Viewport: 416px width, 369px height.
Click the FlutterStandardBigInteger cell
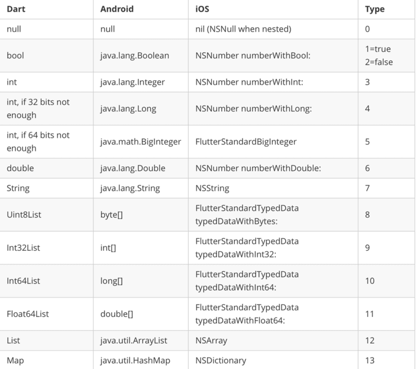[246, 142]
